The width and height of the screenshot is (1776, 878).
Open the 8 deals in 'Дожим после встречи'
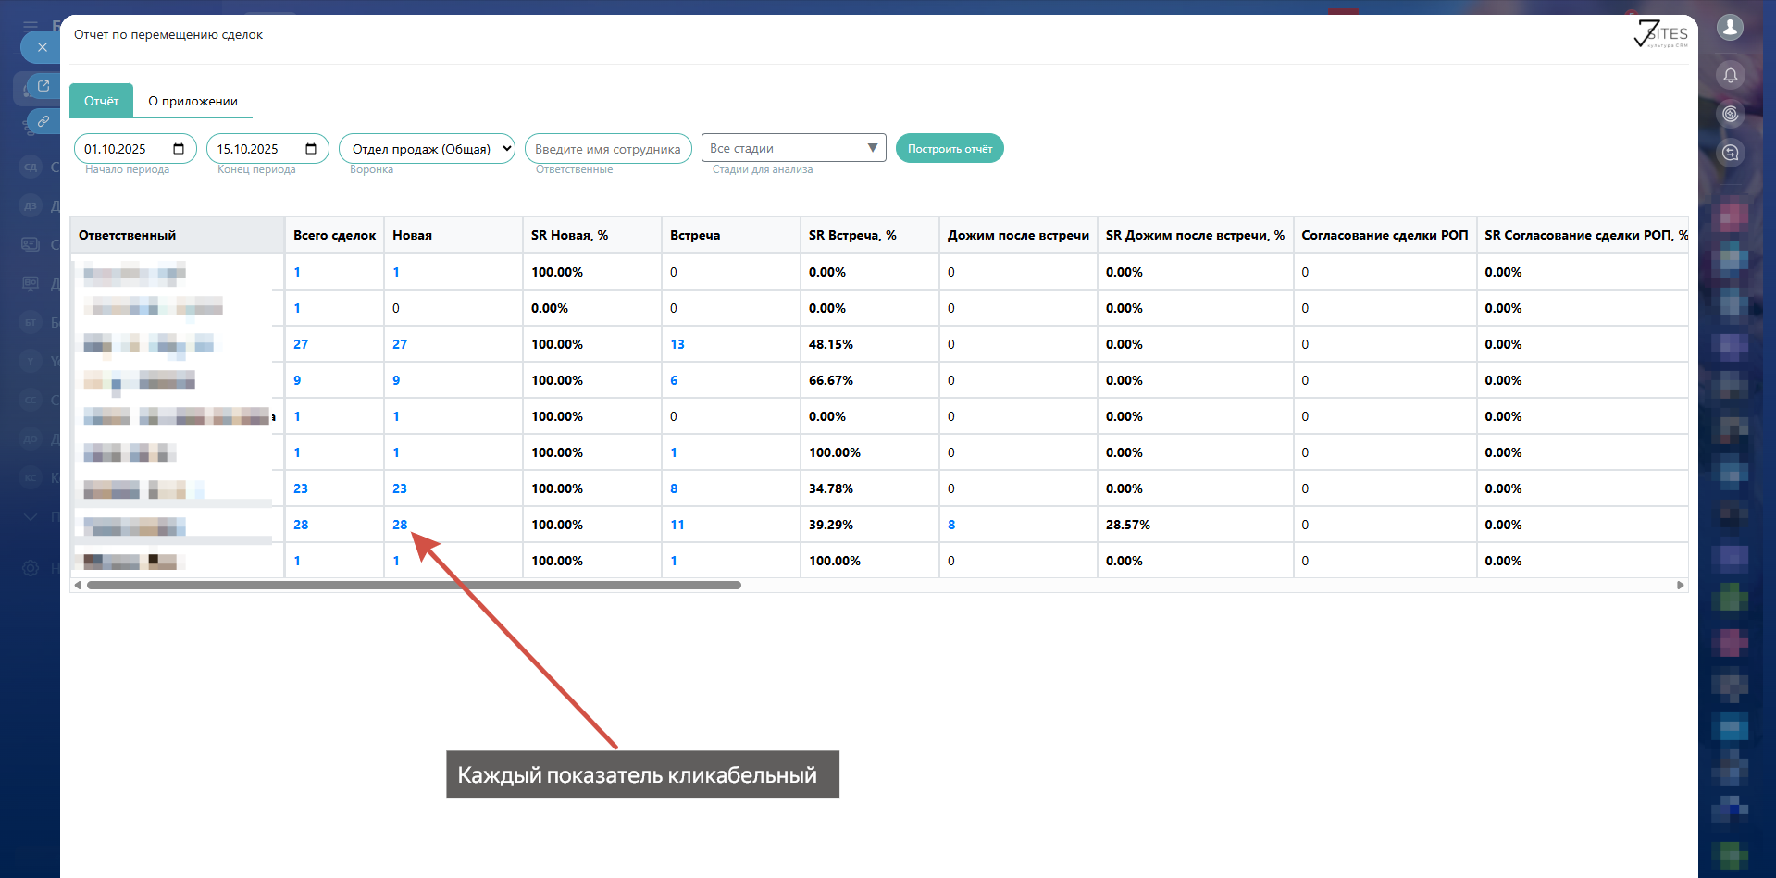tap(951, 525)
